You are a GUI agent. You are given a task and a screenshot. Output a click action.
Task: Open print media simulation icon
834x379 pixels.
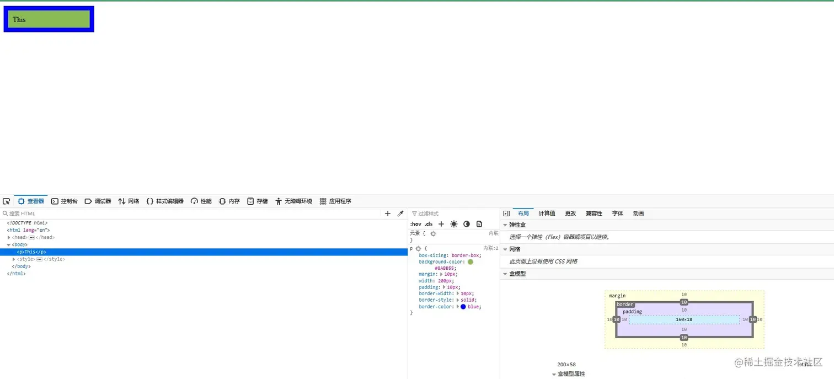coord(479,223)
